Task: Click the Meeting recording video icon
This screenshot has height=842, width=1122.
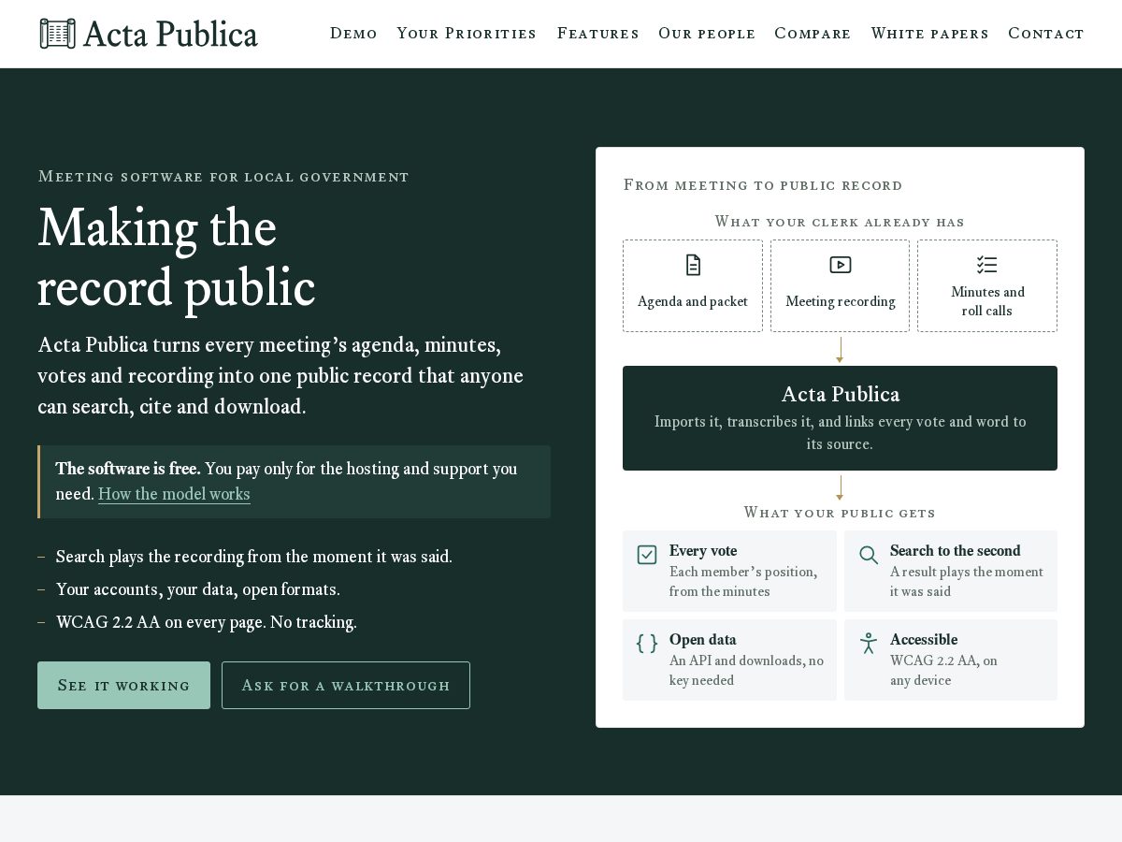Action: (841, 265)
